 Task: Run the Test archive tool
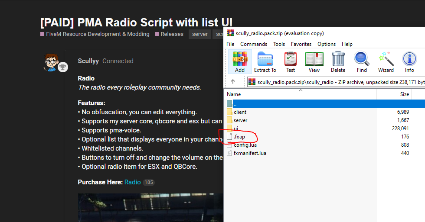click(291, 62)
